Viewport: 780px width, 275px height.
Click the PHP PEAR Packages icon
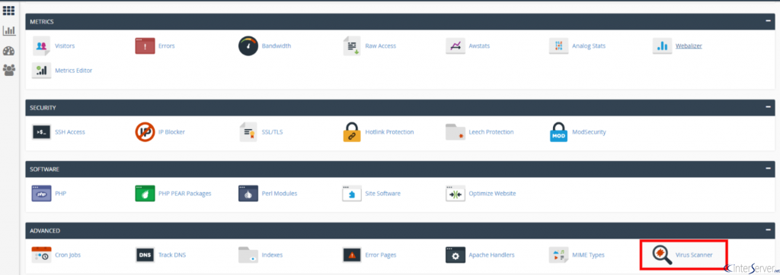(x=145, y=194)
